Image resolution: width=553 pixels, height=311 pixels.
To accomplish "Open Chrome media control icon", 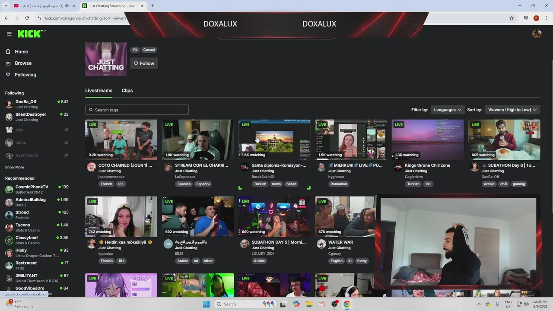I will coord(526,18).
